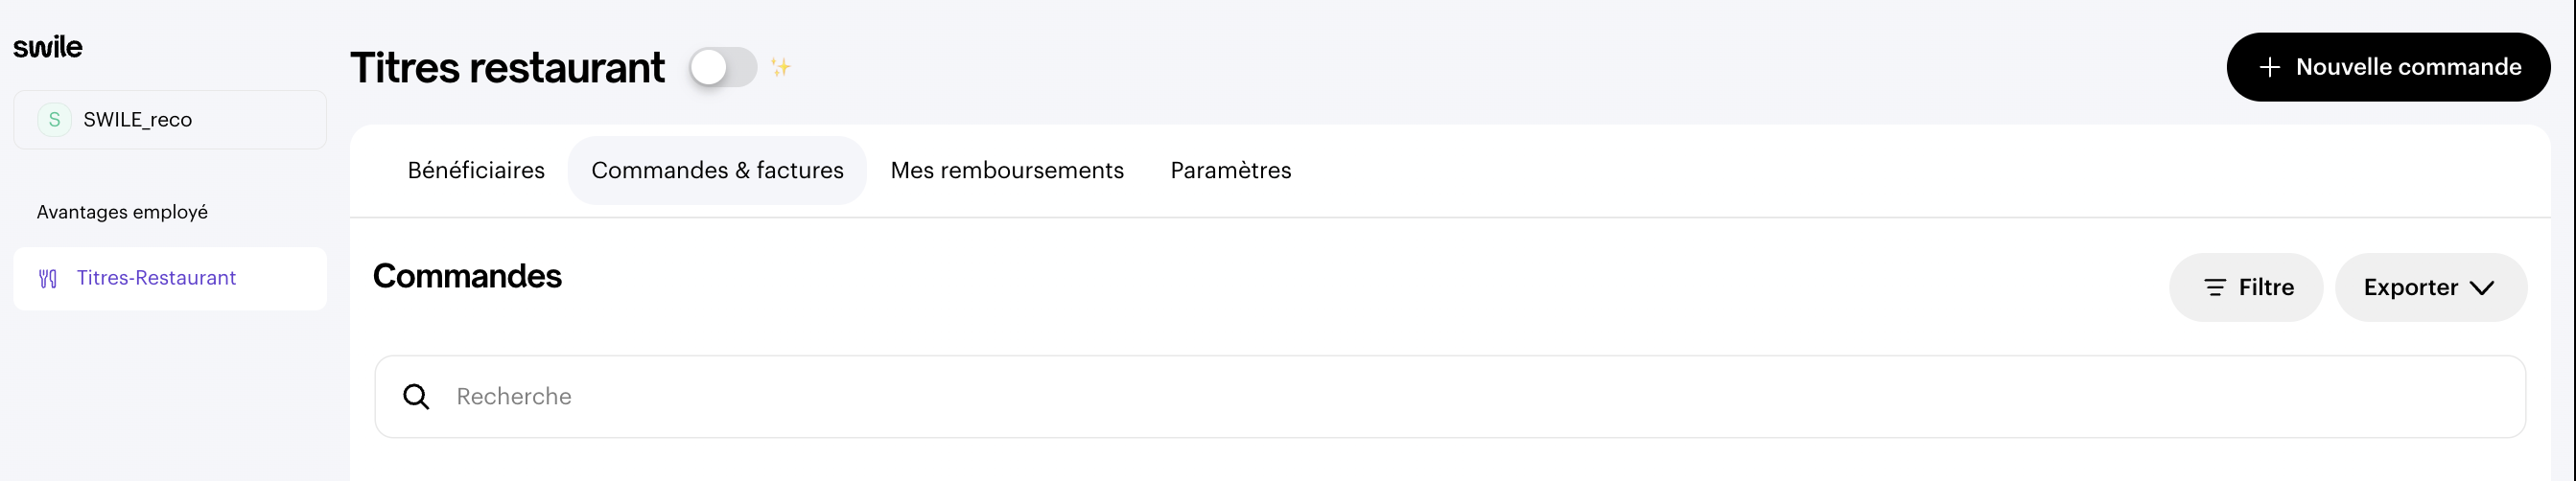Open the Mes remboursements tab
The height and width of the screenshot is (481, 2576).
tap(1007, 171)
